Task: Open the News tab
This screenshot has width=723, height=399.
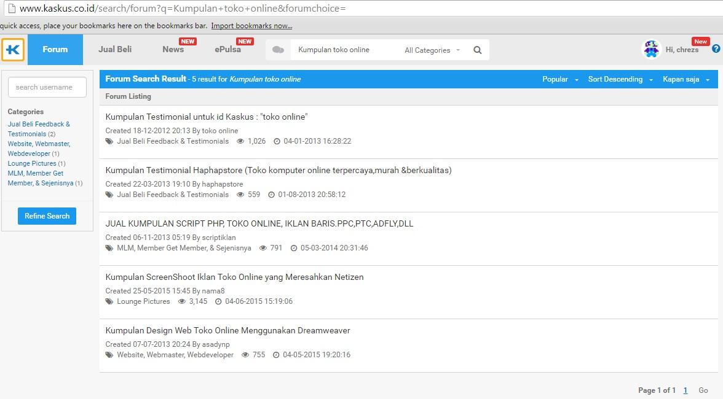Action: (x=173, y=49)
